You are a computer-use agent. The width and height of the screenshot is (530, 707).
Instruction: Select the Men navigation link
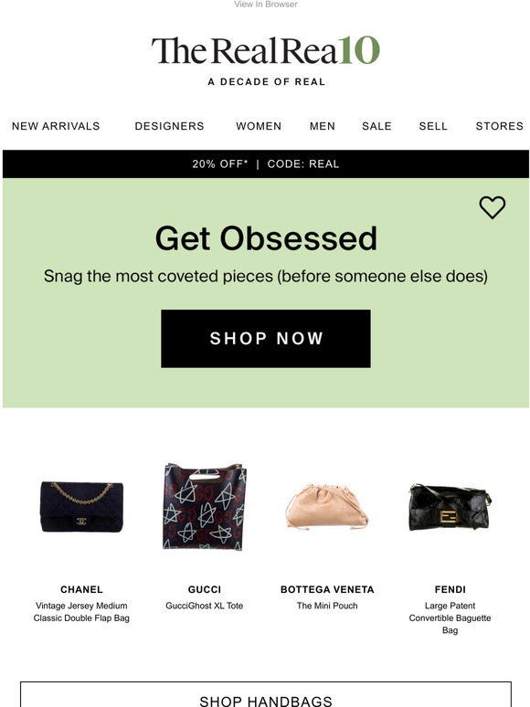[x=323, y=126]
